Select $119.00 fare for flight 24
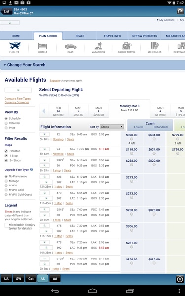The width and height of the screenshot is (185, 296). tap(132, 153)
